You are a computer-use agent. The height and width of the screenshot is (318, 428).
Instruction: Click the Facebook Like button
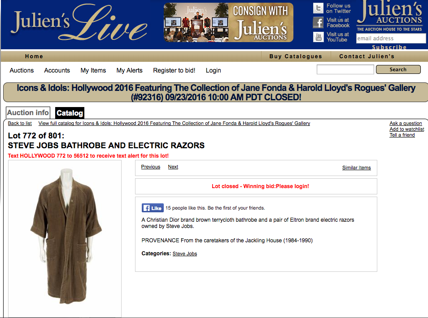click(153, 208)
